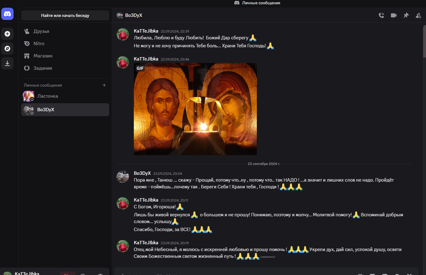Open the Ласточка conversation
Viewport: 426px width, 275px height.
(65, 96)
